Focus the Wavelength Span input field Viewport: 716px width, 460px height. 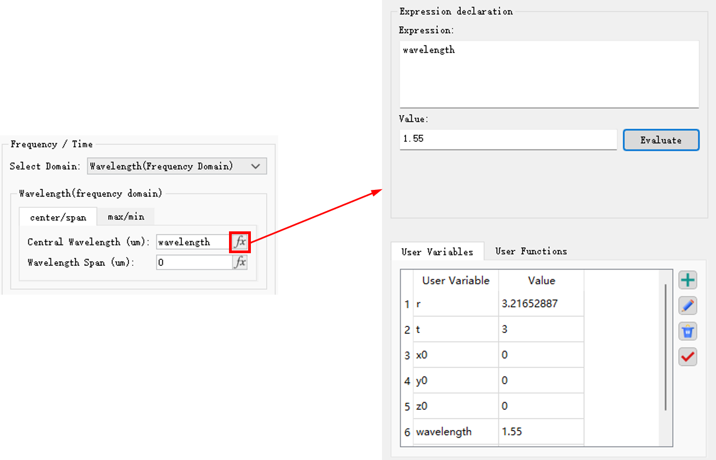[x=194, y=262]
